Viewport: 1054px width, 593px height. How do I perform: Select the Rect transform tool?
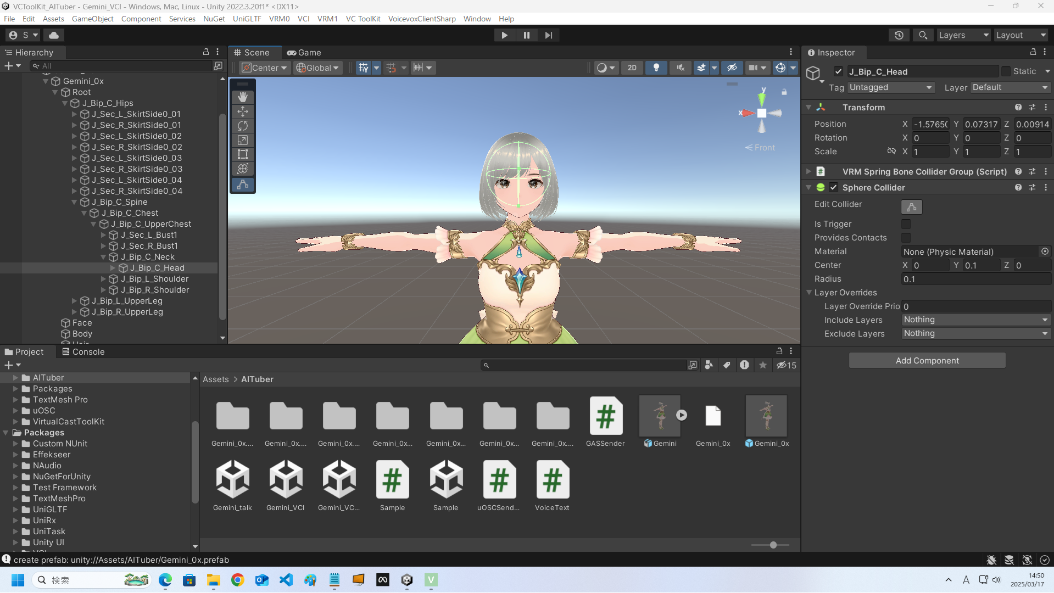(x=243, y=154)
